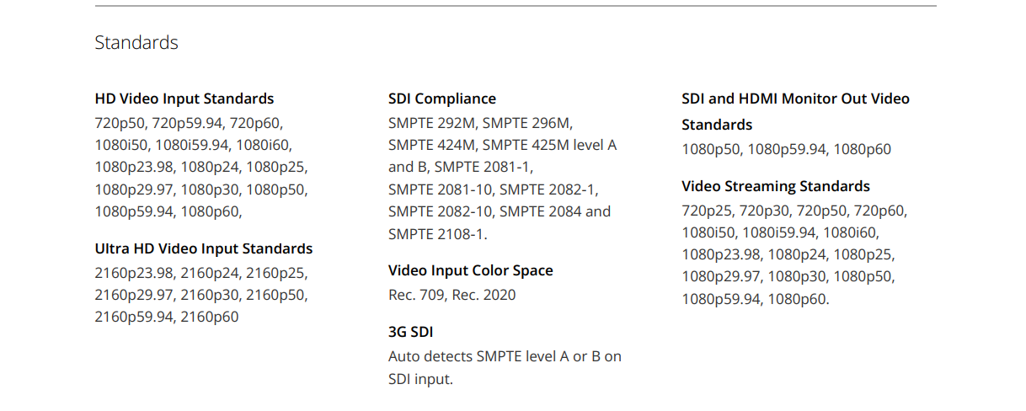Click the SMPTE 292M text
This screenshot has width=1026, height=411.
pyautogui.click(x=431, y=123)
